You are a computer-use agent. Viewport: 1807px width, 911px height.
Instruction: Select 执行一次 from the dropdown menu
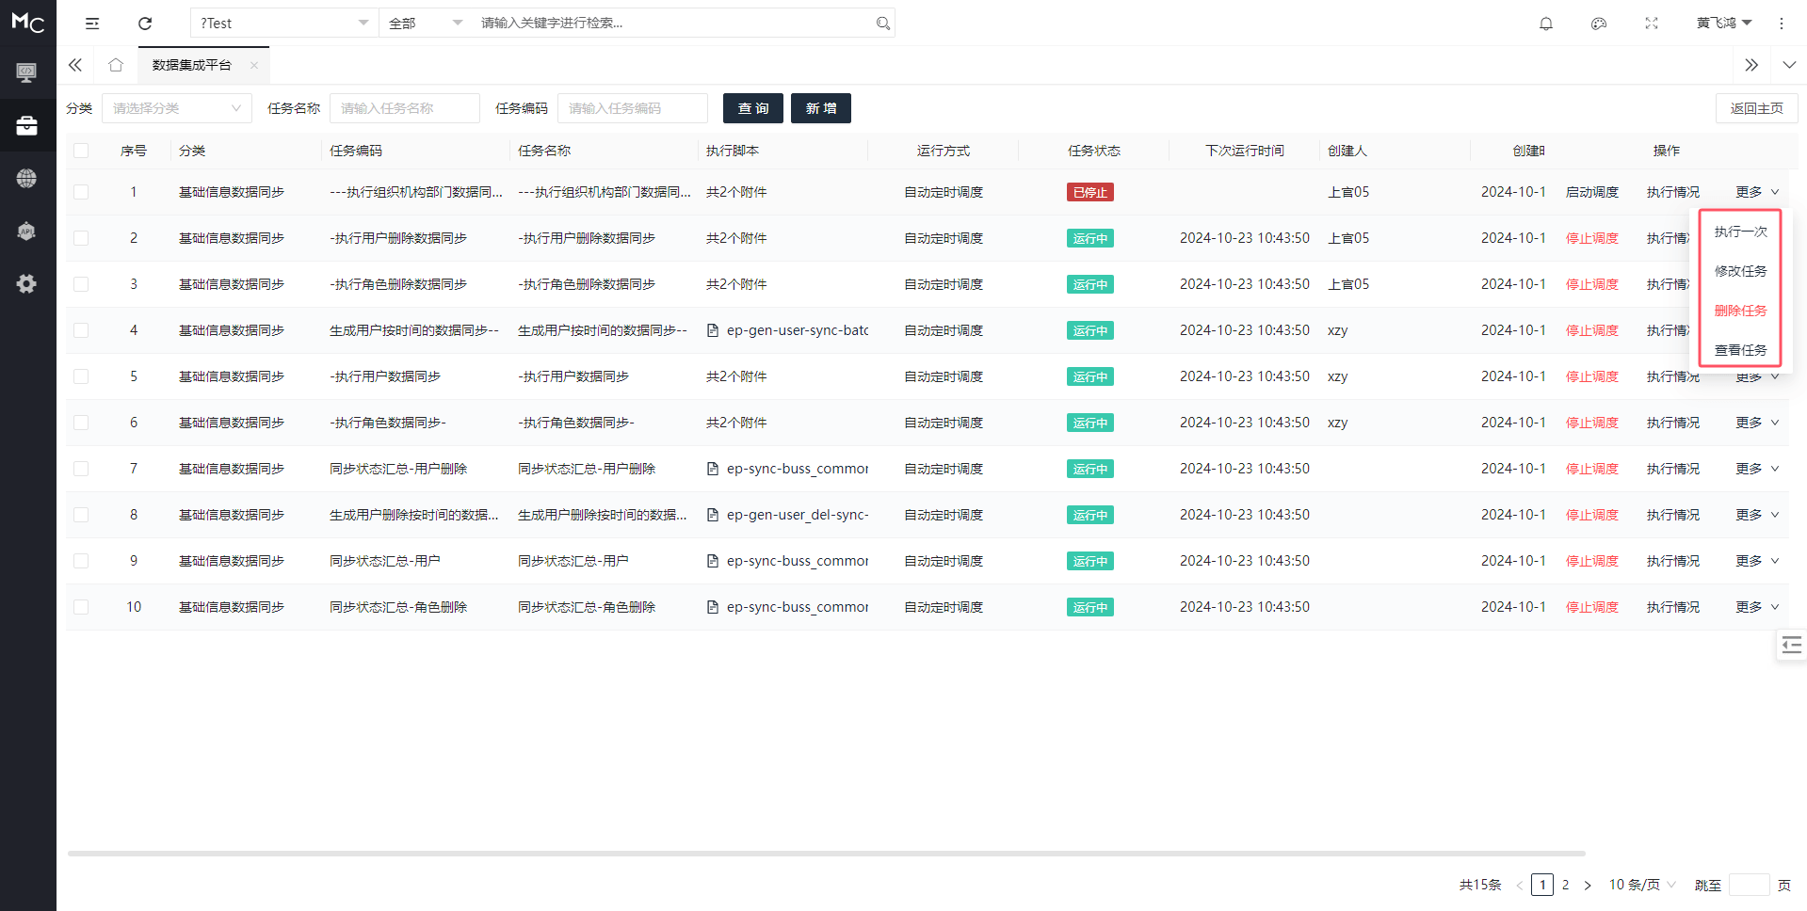point(1740,232)
